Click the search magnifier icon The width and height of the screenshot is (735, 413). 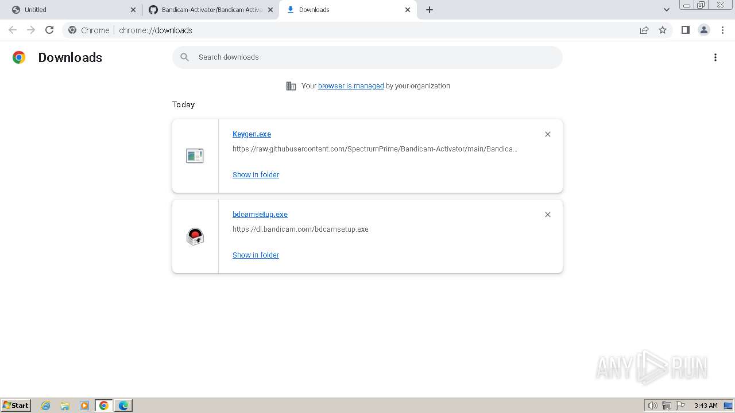(x=184, y=57)
